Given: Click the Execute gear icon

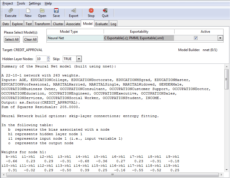Looking at the screenshot, I should [11, 10].
